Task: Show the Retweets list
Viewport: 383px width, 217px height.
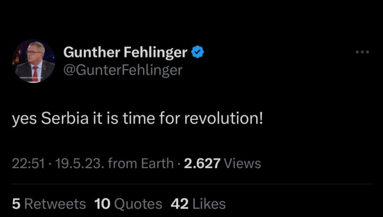Action: 55,204
